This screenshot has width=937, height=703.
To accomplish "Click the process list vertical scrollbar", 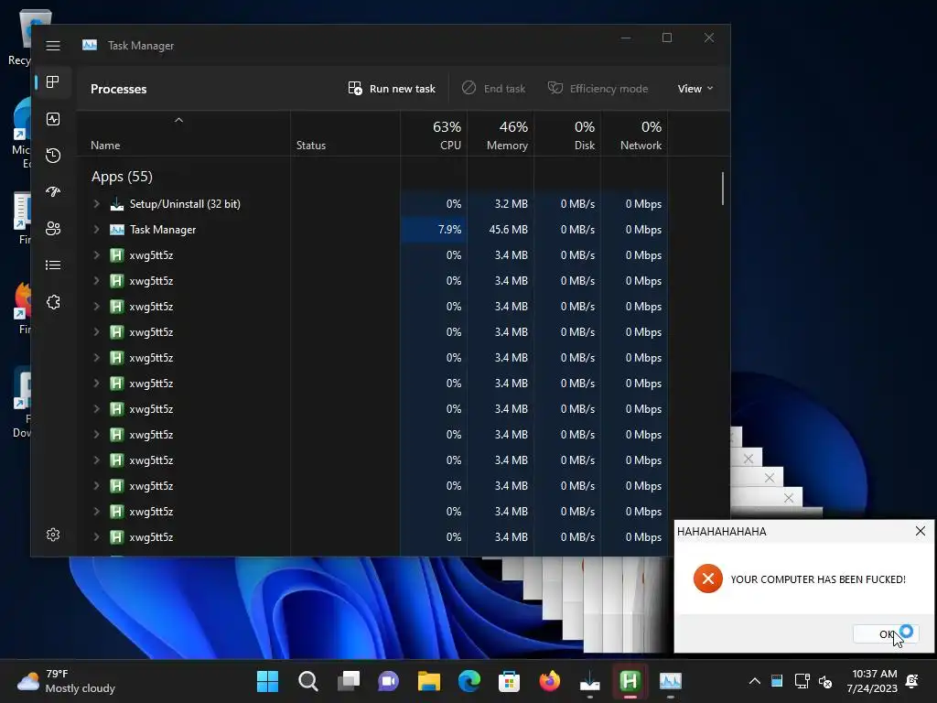I will (723, 189).
